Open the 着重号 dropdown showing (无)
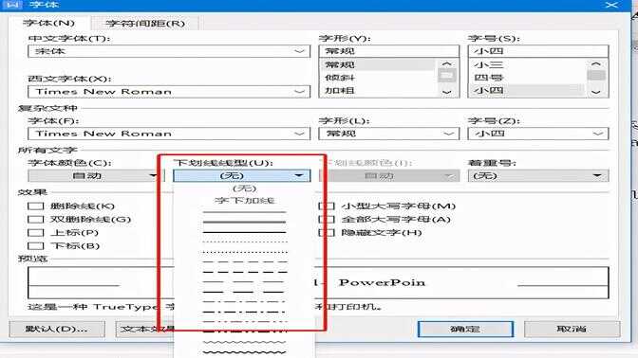Screen dimensions: 638x358 [x=538, y=176]
